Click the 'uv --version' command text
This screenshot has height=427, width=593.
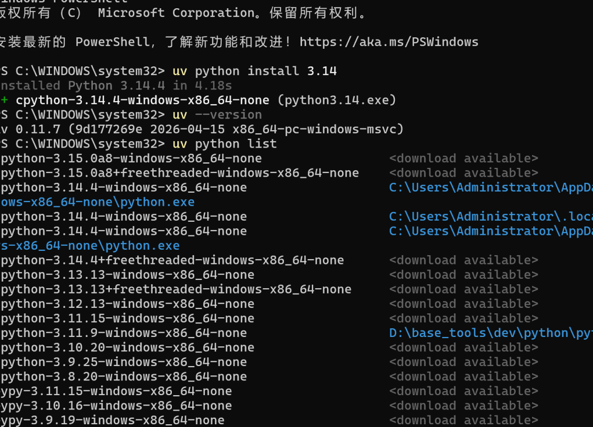click(217, 115)
